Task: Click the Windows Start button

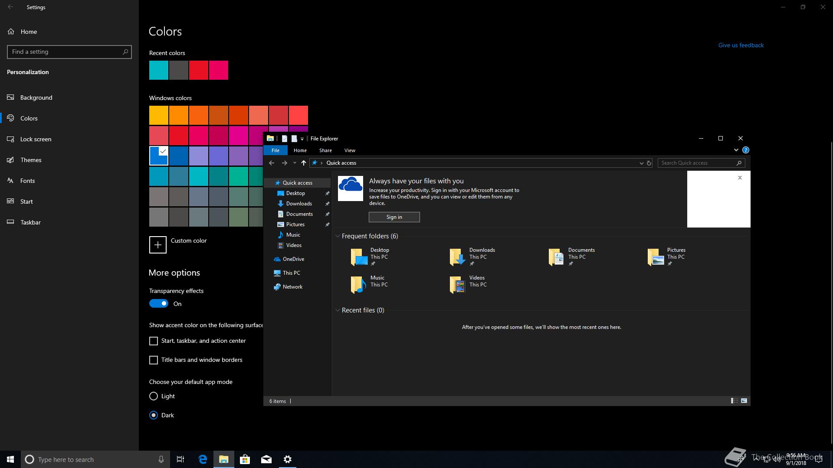Action: [10, 459]
